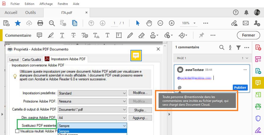Click the add person share icon

click(257, 23)
